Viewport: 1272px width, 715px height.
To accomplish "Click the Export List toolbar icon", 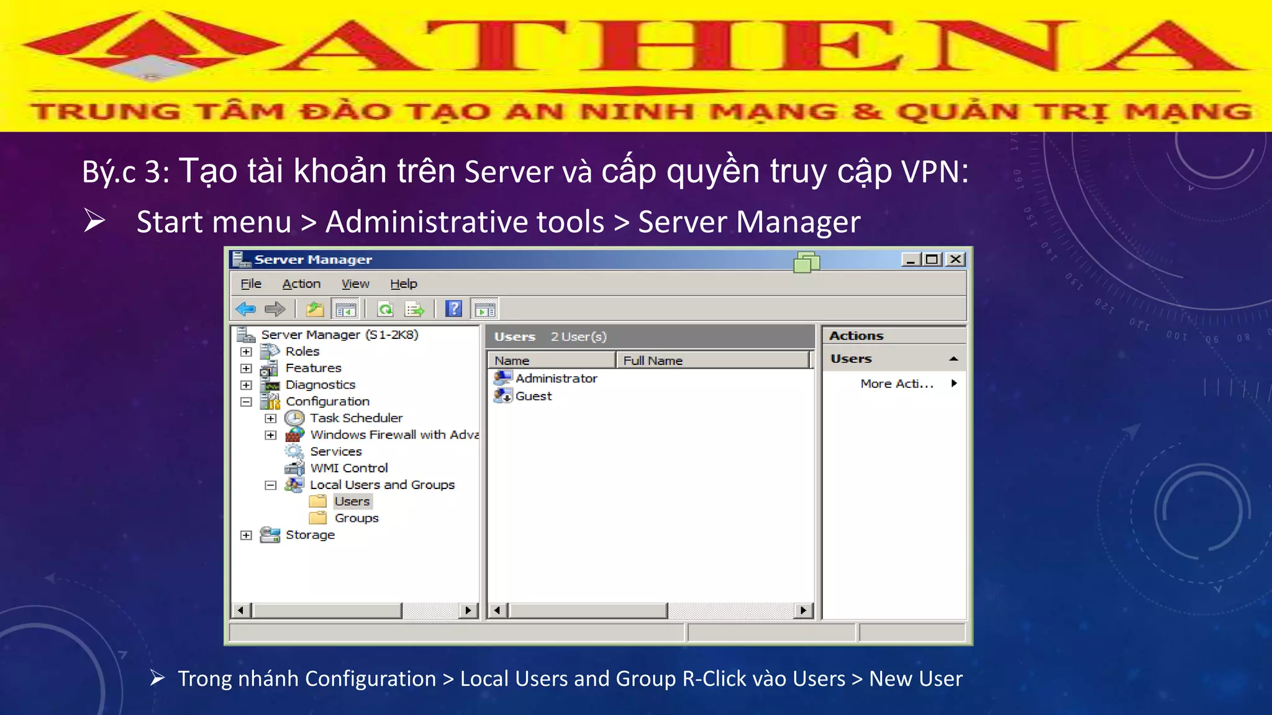I will 414,309.
